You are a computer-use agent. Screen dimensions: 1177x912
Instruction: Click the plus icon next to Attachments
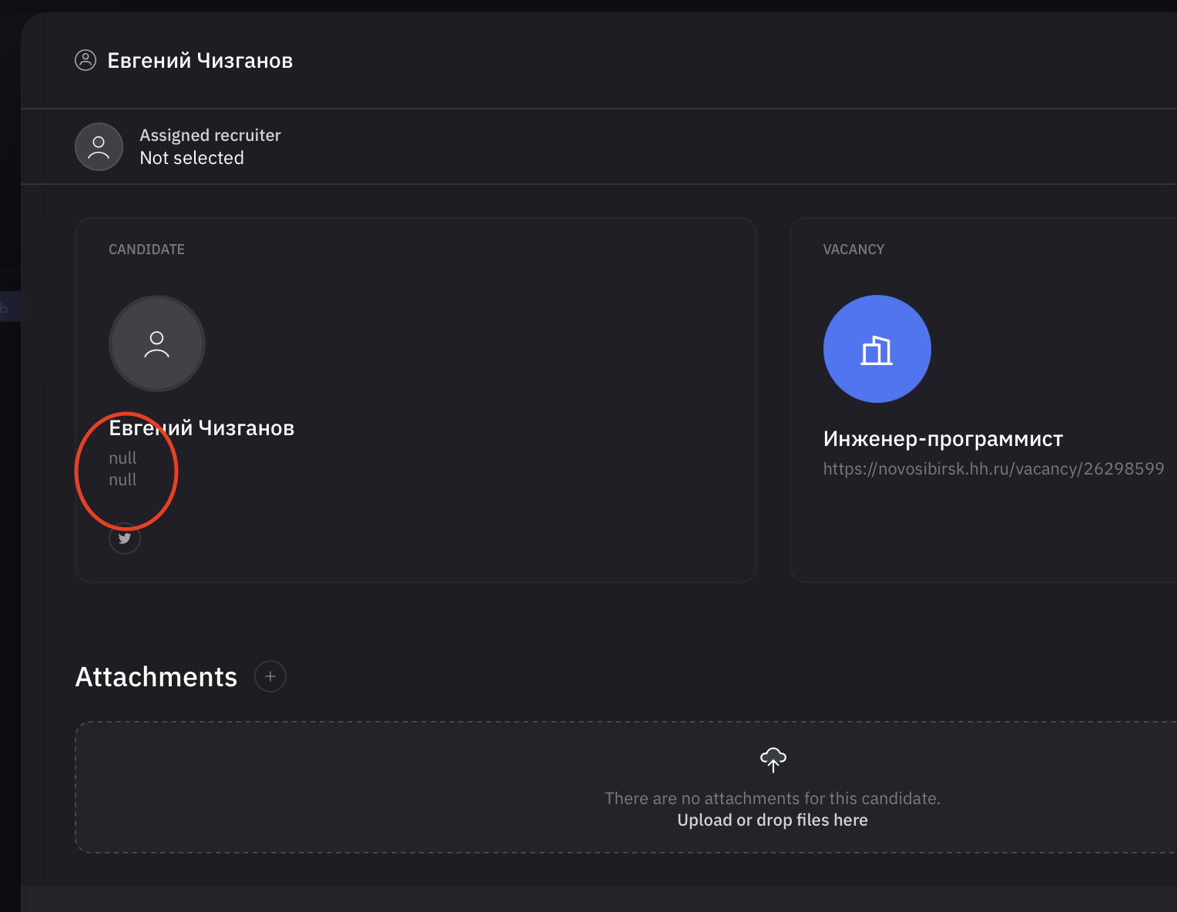pyautogui.click(x=270, y=676)
